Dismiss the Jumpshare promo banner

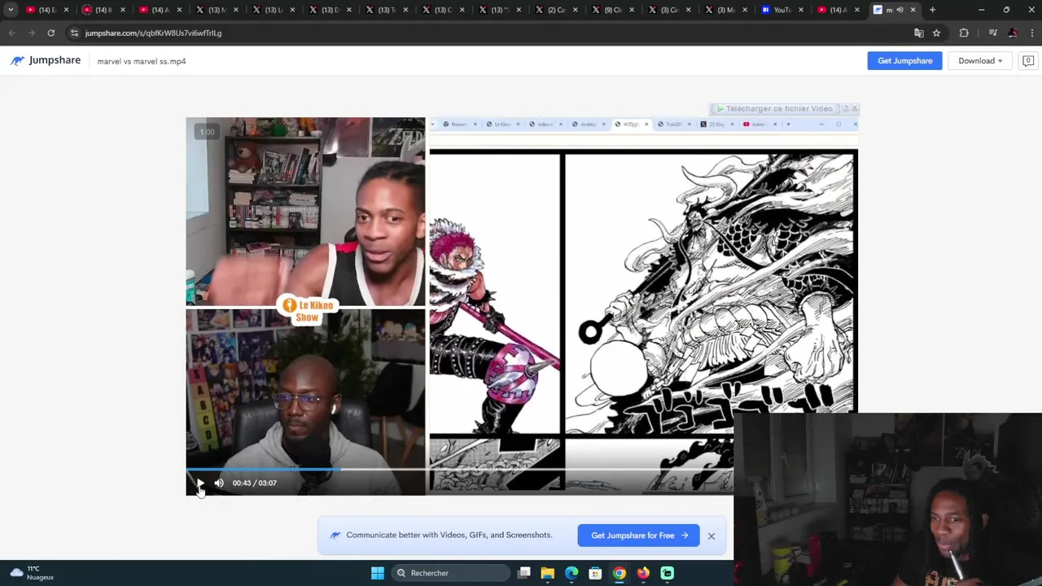point(711,536)
